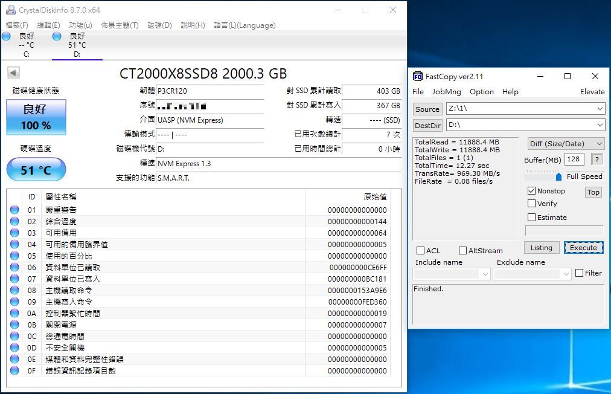Enable the Nonstop checkbox in FastCopy
The width and height of the screenshot is (611, 394).
click(531, 191)
